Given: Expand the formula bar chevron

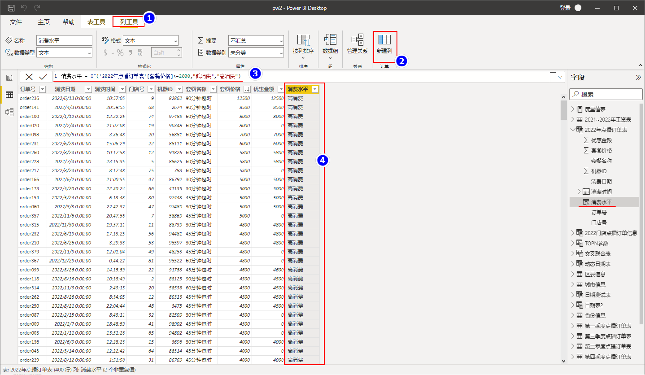Looking at the screenshot, I should click(560, 77).
